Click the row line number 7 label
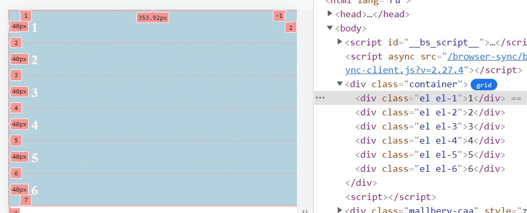Viewport: 527px width, 213px height. pos(26,200)
